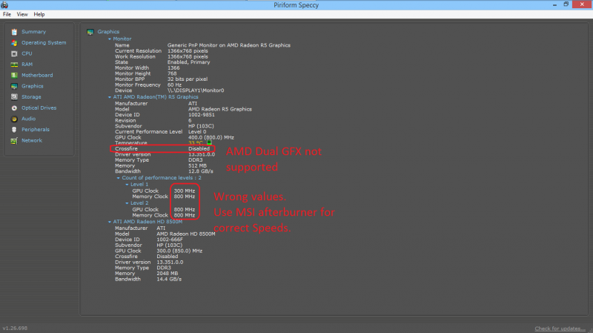Open the Storage drive icon

[x=14, y=97]
